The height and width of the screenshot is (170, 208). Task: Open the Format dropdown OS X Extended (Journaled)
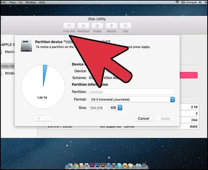pos(132,99)
